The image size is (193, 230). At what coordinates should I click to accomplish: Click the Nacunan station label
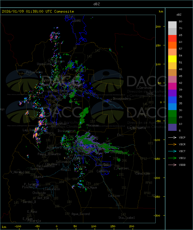point(93,125)
